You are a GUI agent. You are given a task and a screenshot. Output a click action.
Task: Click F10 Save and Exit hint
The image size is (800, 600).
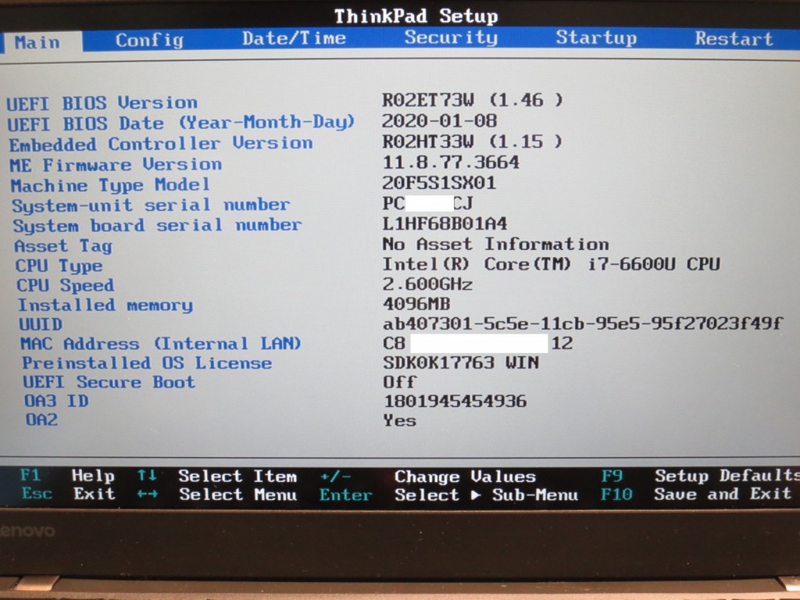[x=696, y=494]
